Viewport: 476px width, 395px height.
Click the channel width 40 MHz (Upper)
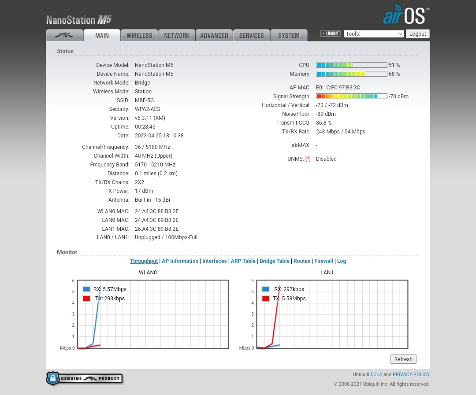point(154,155)
